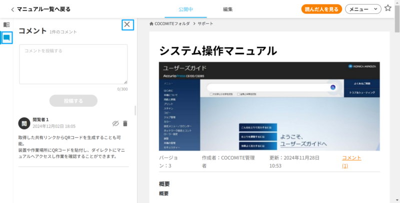400x203 pixels.
Task: Click the 投稿する button
Action: pos(73,101)
